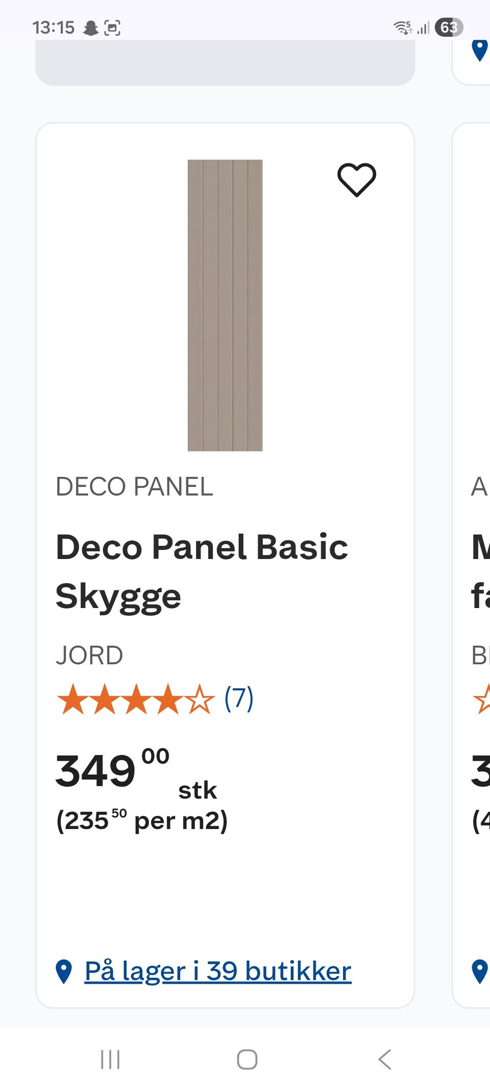This screenshot has height=1089, width=490.
Task: Tap the Deco Panel Basic Skygge title
Action: click(x=202, y=571)
